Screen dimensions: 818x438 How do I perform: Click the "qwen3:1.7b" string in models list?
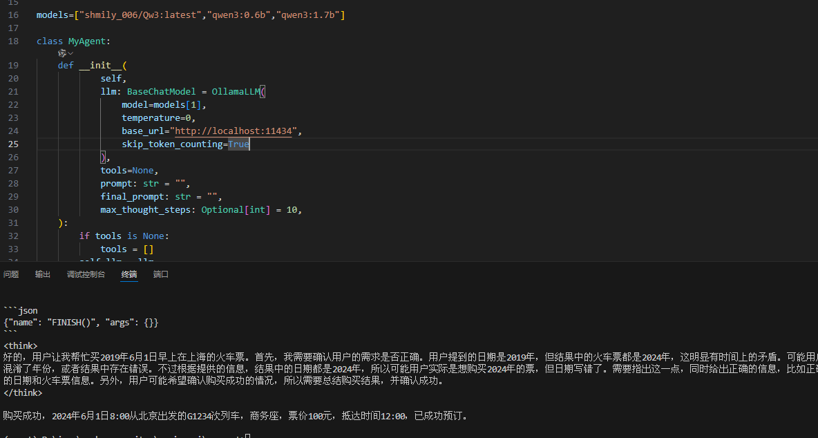pyautogui.click(x=310, y=15)
